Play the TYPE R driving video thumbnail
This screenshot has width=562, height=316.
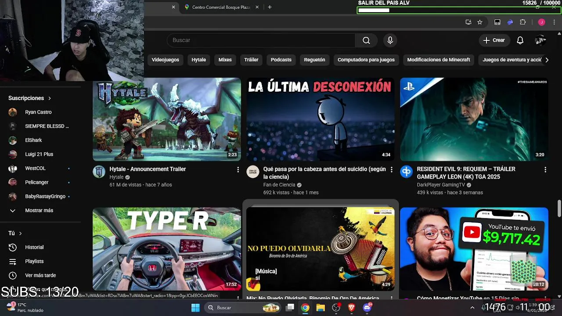(x=167, y=249)
